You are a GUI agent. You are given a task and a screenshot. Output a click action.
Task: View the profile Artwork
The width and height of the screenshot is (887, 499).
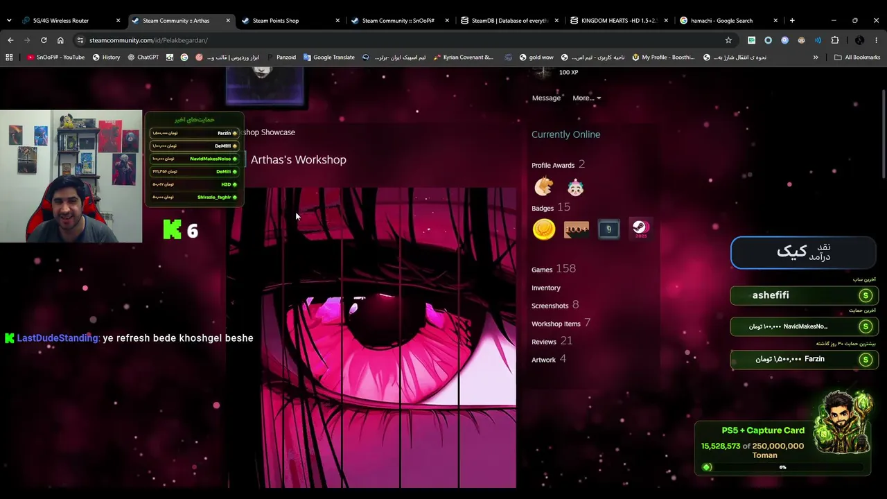544,360
